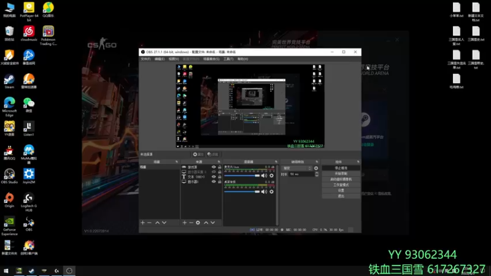The width and height of the screenshot is (491, 276).
Task: Pop out the scene transitions dock panel
Action: [x=317, y=162]
